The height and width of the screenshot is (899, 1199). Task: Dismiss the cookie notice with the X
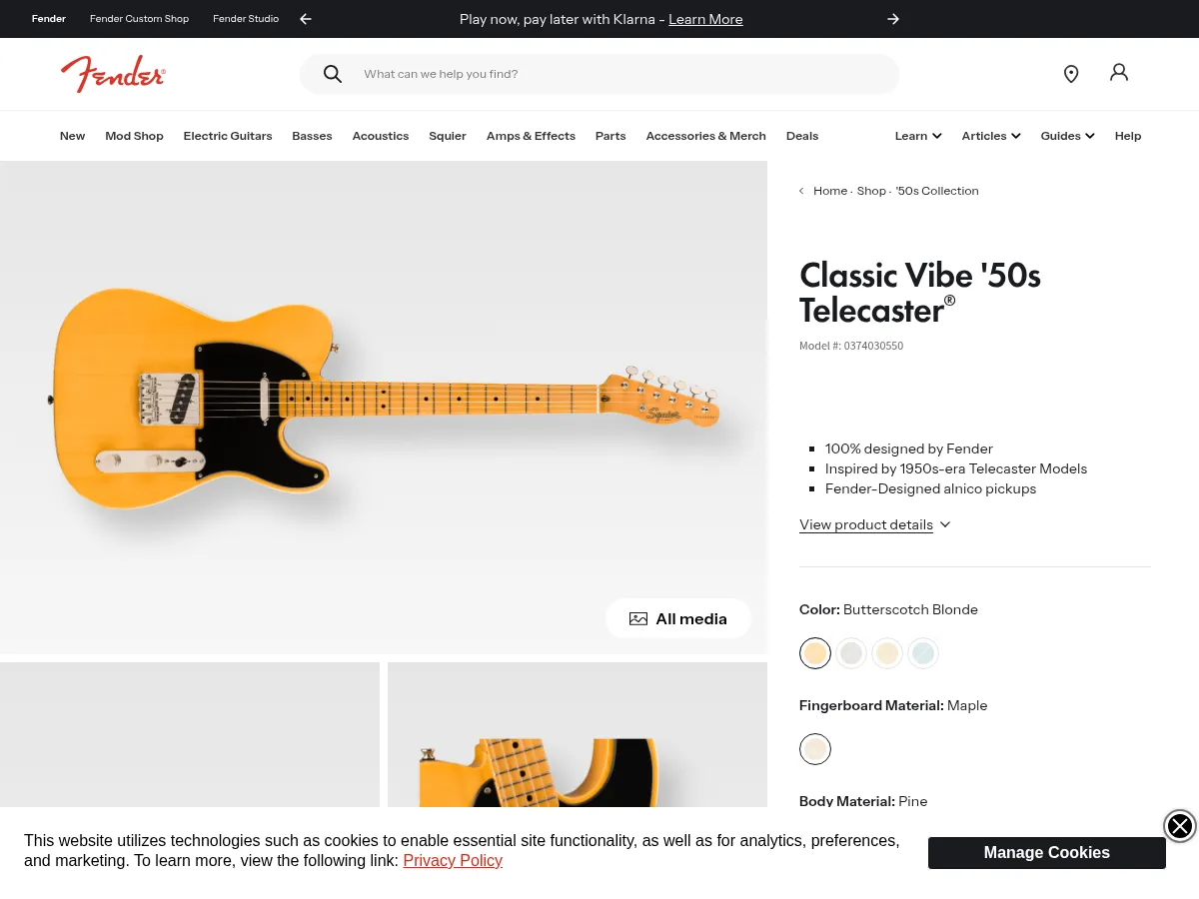[x=1180, y=826]
